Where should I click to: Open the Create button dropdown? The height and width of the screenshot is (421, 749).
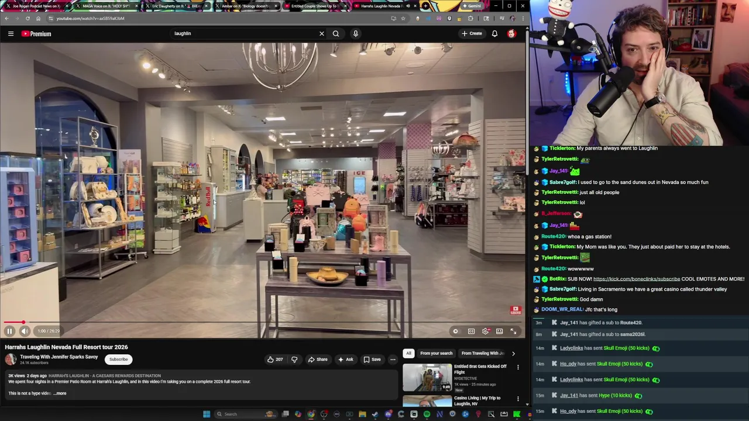point(472,33)
